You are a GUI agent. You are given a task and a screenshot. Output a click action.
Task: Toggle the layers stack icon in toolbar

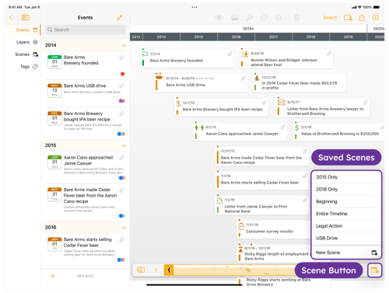pyautogui.click(x=279, y=17)
